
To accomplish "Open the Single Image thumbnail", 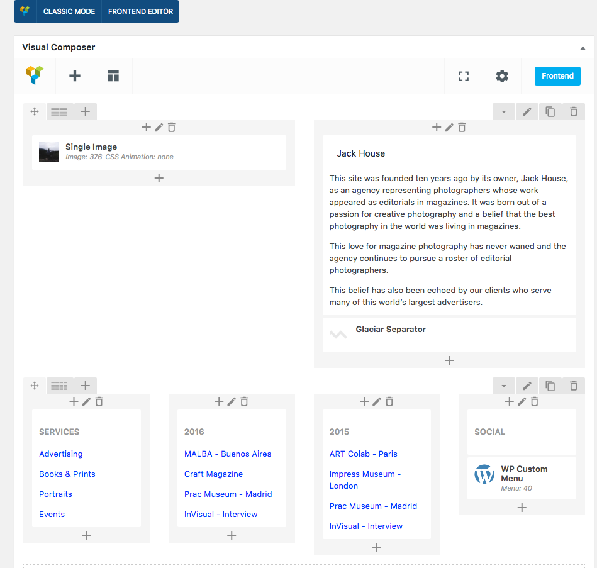I will point(49,152).
